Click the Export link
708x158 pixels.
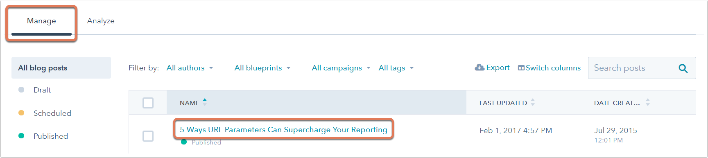tap(498, 68)
